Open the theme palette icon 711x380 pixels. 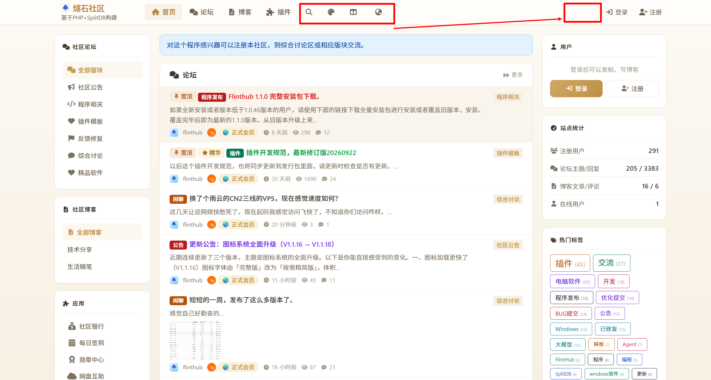(x=331, y=12)
